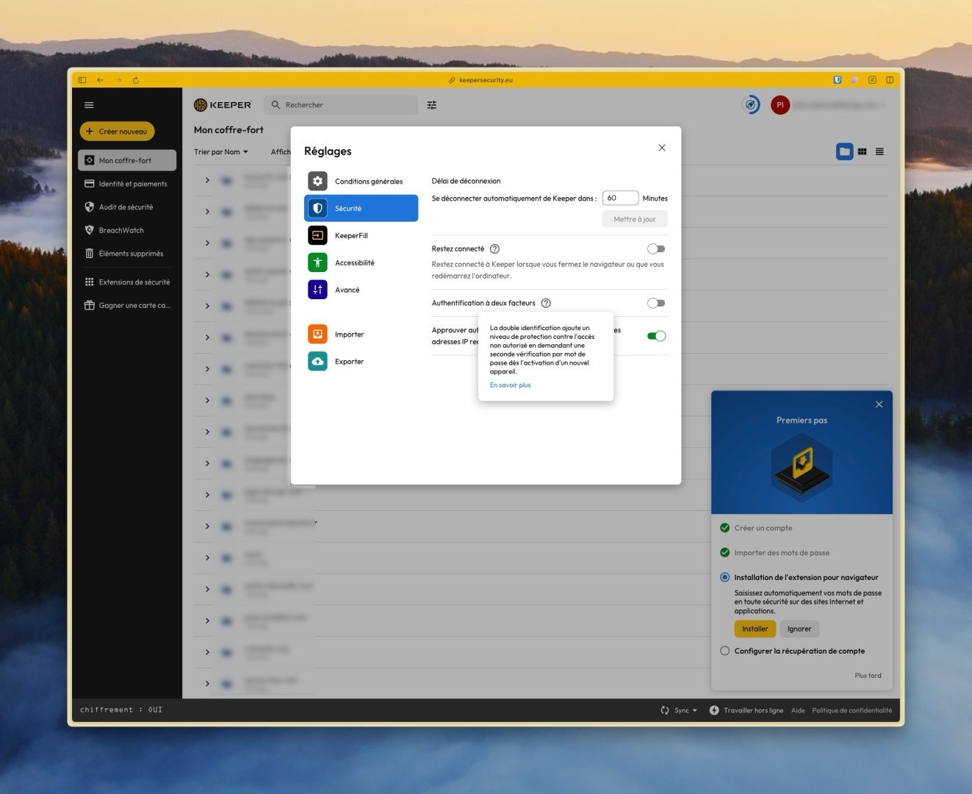Open the search filter options icon
The width and height of the screenshot is (972, 794).
click(x=432, y=105)
